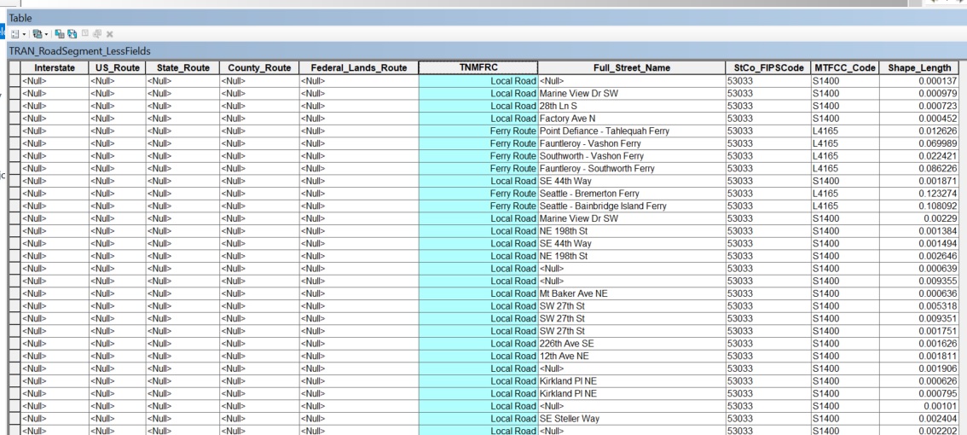Select the Full_Street_Name column header
Screen dimensions: 967x435
tap(632, 68)
